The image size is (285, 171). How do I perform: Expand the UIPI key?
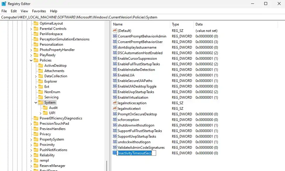coord(41,113)
